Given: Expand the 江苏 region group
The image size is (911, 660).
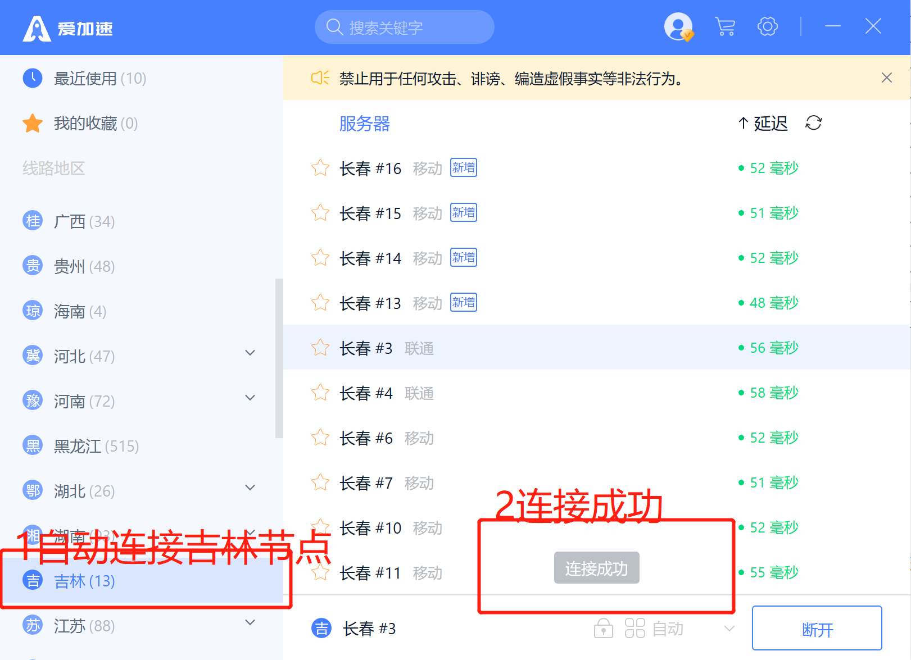Looking at the screenshot, I should click(250, 622).
